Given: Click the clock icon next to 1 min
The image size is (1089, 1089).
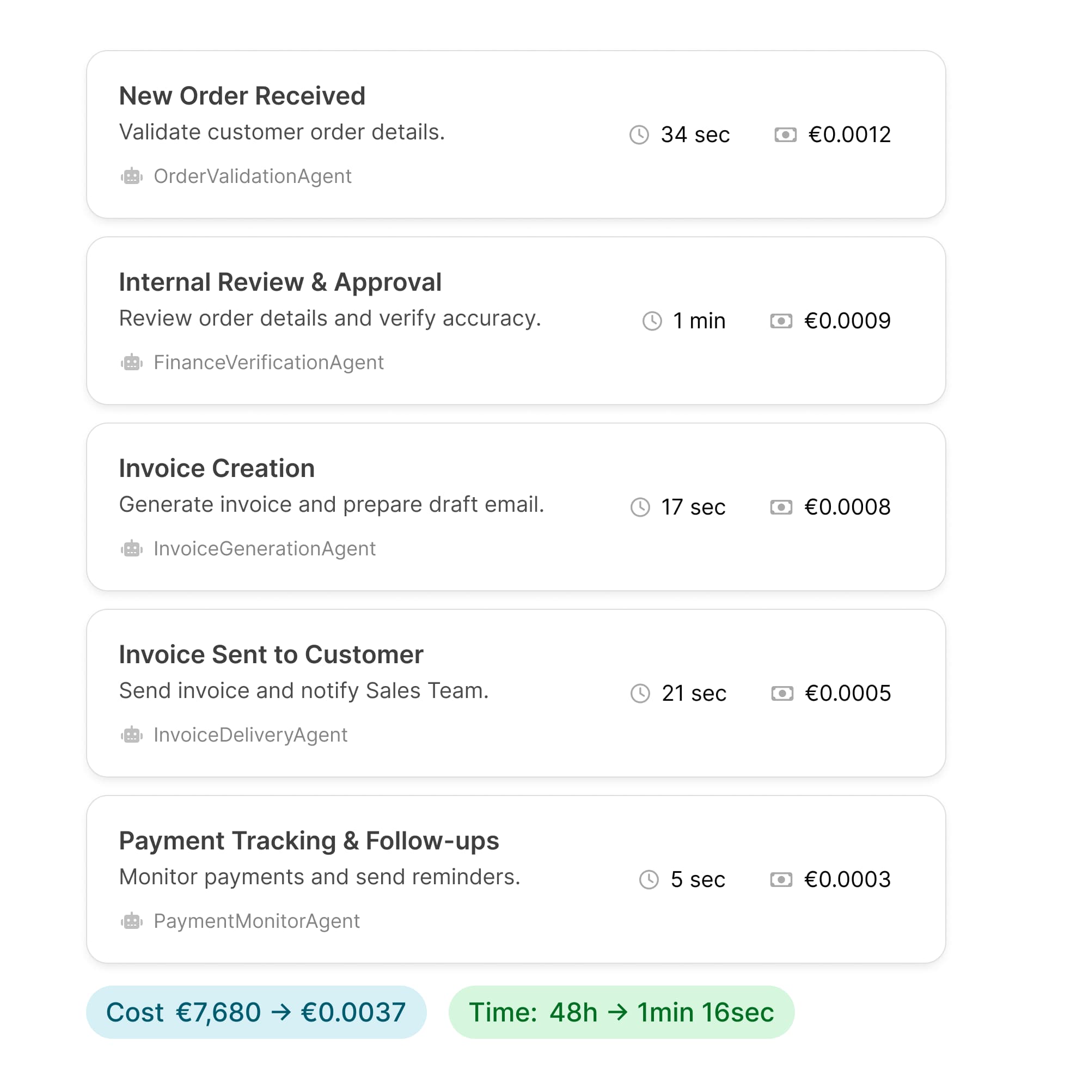Looking at the screenshot, I should (652, 321).
